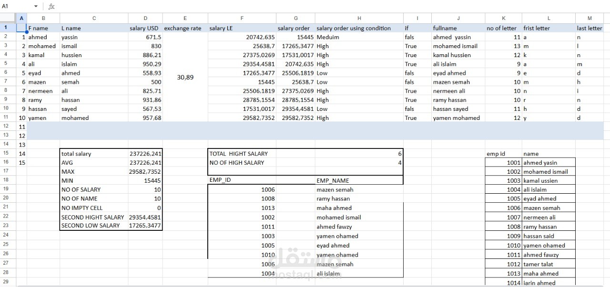Viewport: 610px width, 287px height.
Task: Click the 'SECOND HIGHT SALARY' label cell
Action: pyautogui.click(x=94, y=217)
